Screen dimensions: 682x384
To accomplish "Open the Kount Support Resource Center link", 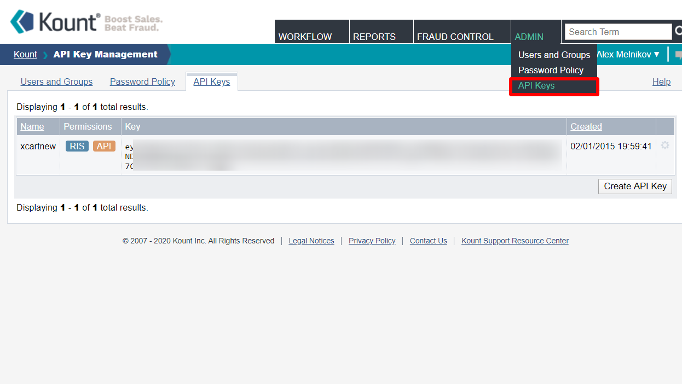I will [x=515, y=241].
